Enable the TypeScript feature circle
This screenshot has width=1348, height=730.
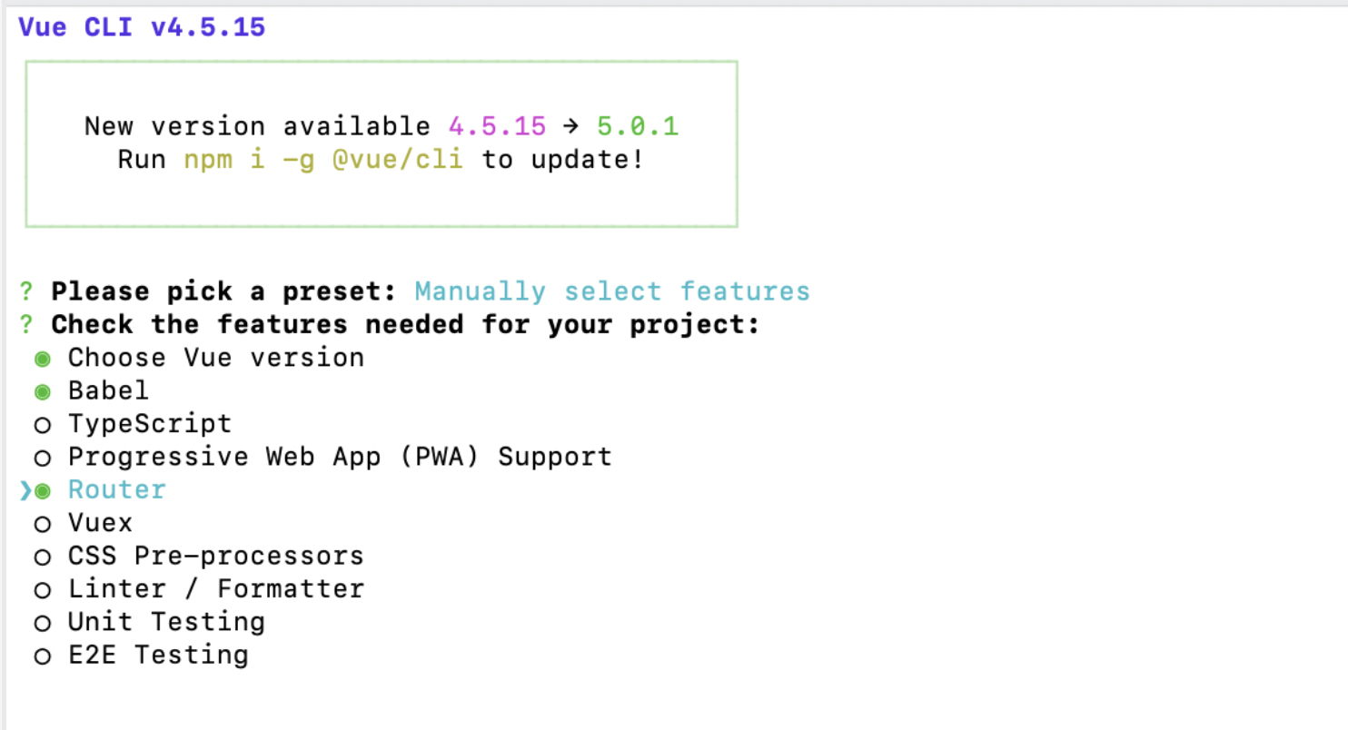tap(43, 425)
